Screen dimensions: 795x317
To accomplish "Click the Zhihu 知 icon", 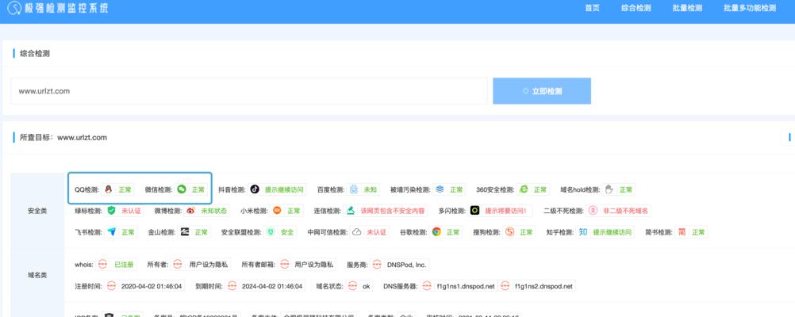I will (583, 232).
